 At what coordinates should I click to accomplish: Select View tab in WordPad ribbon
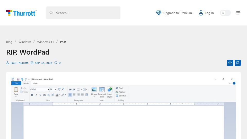coord(35,83)
